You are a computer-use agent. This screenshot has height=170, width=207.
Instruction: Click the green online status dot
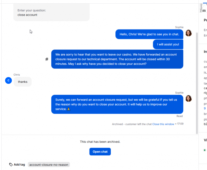[205, 150]
